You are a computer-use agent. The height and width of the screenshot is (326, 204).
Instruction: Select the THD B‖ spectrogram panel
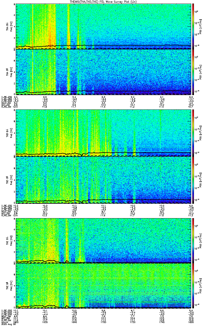click(x=104, y=180)
